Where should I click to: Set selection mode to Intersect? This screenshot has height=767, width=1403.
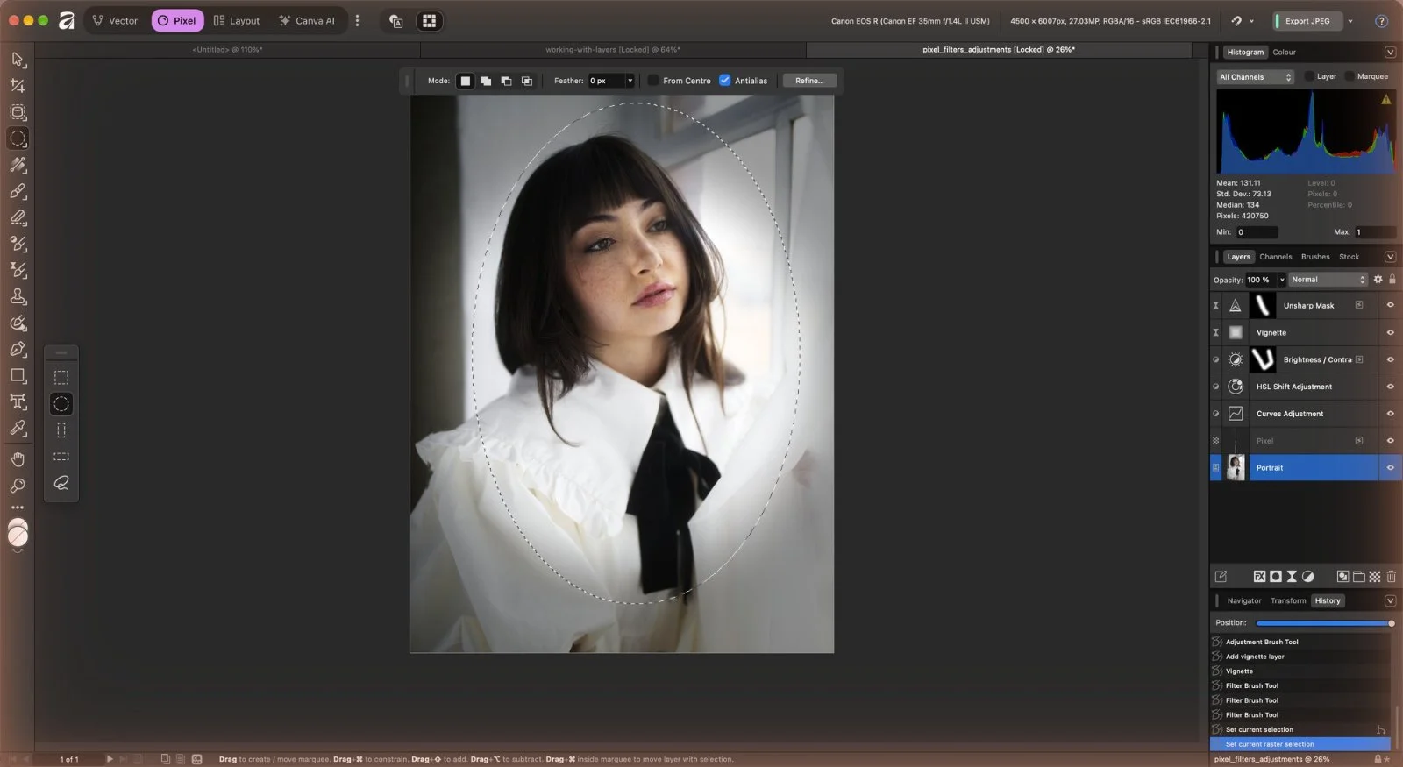click(527, 81)
